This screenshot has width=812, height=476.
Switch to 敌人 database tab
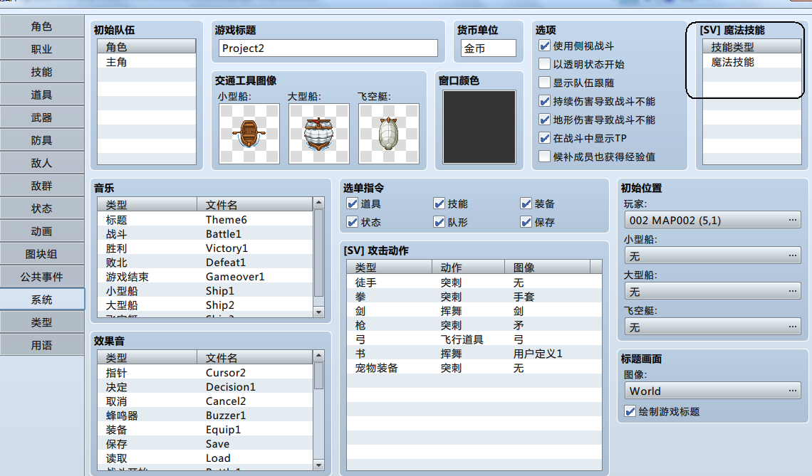pyautogui.click(x=42, y=163)
